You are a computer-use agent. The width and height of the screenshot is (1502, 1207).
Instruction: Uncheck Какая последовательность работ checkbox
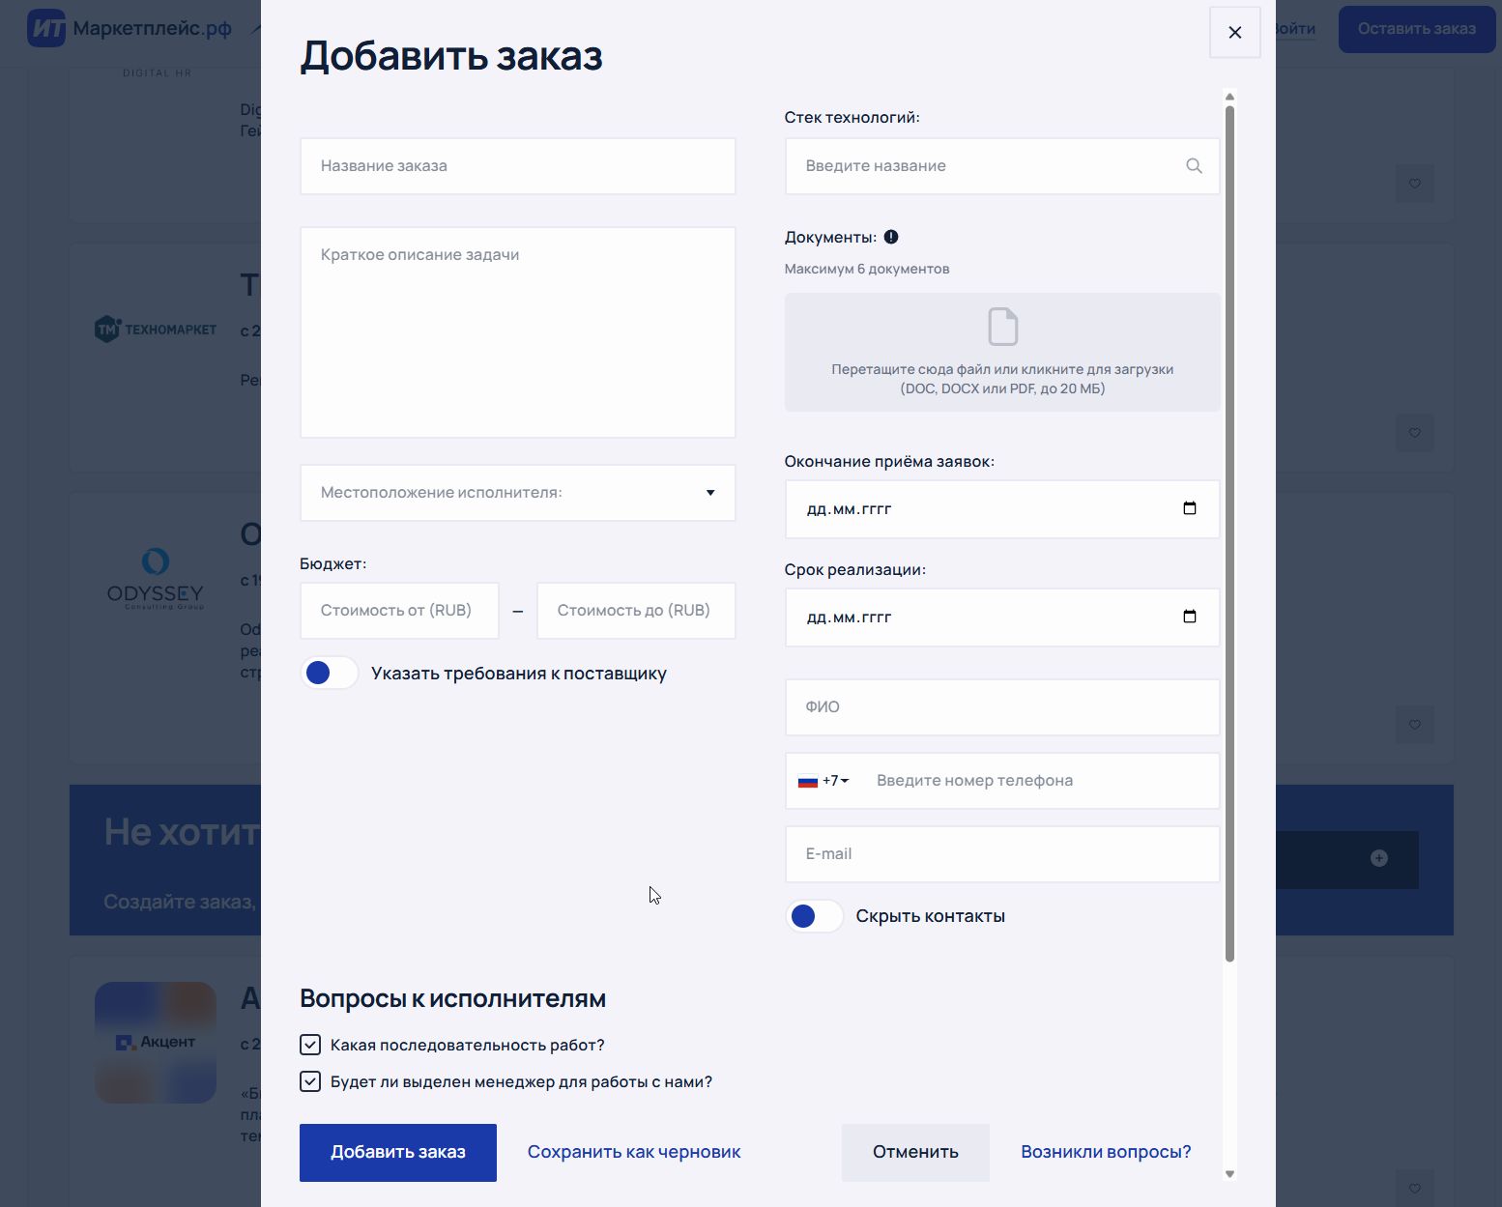tap(309, 1045)
